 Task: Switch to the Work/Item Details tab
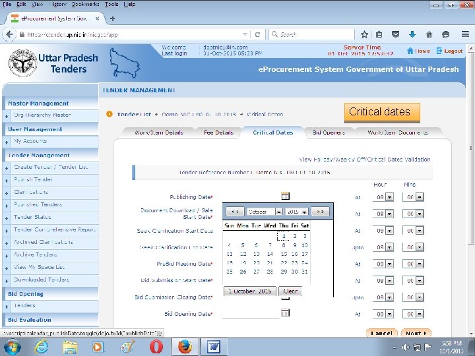(x=159, y=133)
